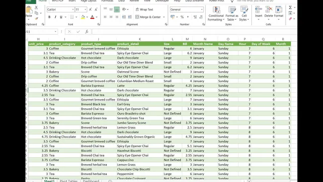The width and height of the screenshot is (323, 182).
Task: Toggle Align Right
Action: coord(117,17)
